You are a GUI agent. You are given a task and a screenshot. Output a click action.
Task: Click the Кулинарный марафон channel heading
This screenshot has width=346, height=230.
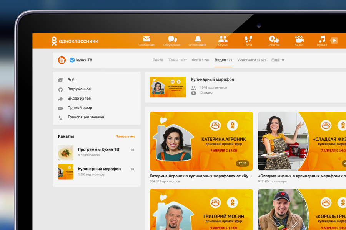pyautogui.click(x=213, y=79)
